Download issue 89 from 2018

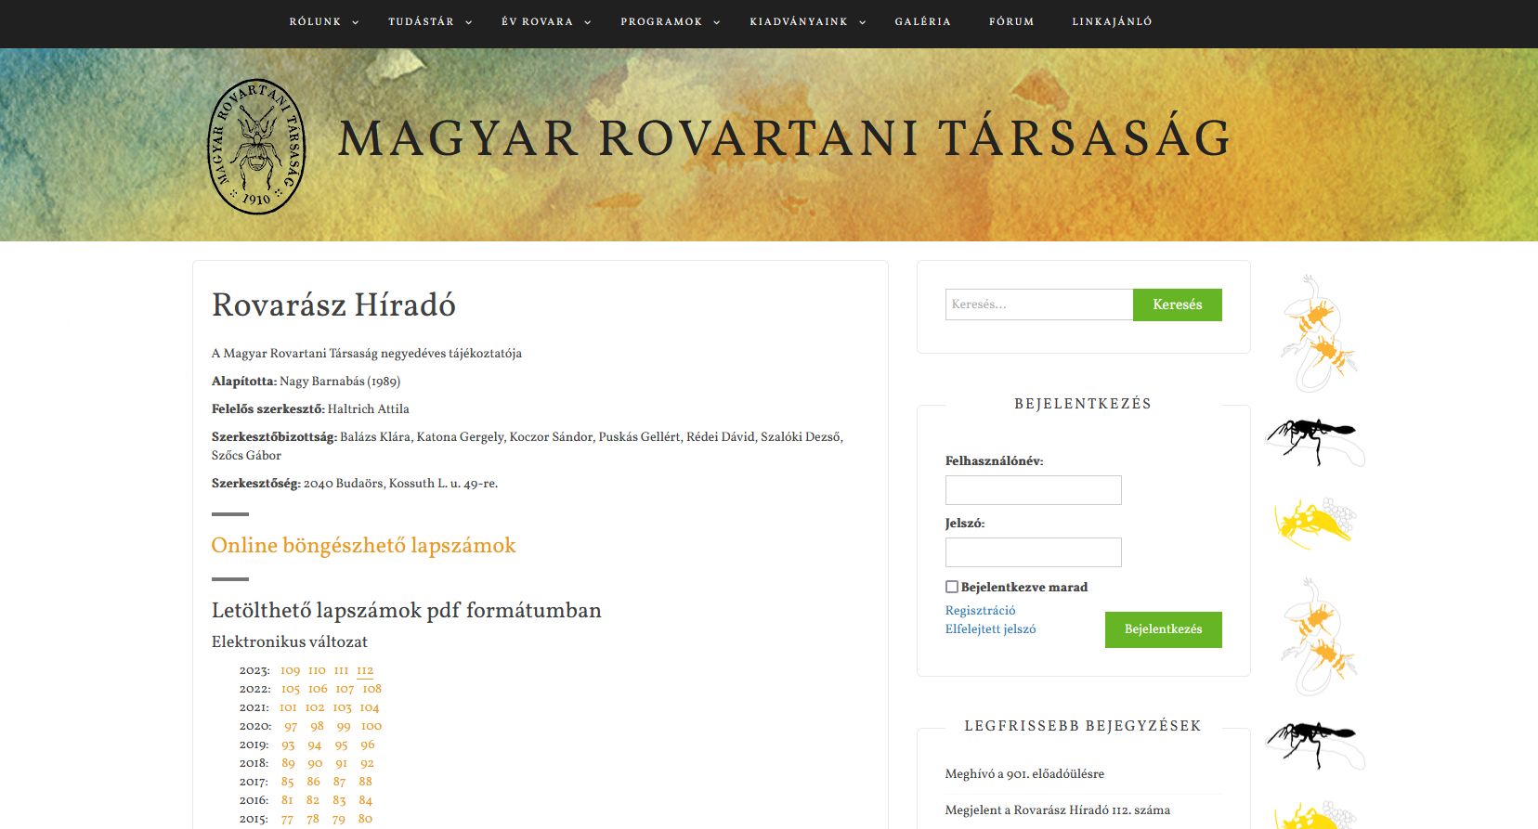point(288,763)
